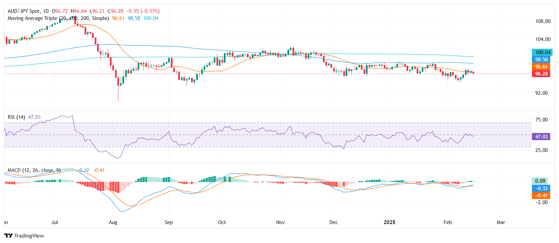The width and height of the screenshot is (559, 243).
Task: Select the MACD (12, 26, close, 9) legend
Action: tap(34, 170)
